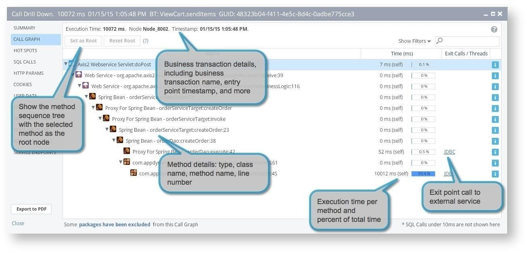This screenshot has width=527, height=253.
Task: Collapse Proxy For Spring Bean orderServiceTarget:createOrder node
Action: point(93,108)
